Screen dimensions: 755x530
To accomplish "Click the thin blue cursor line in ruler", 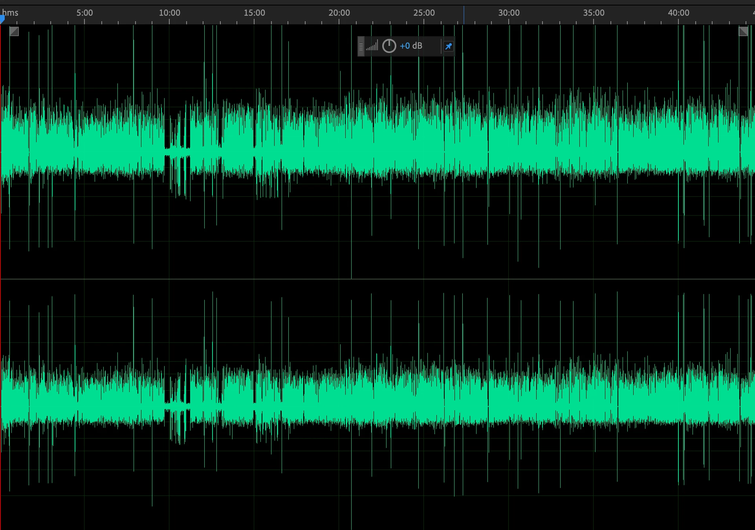I will point(464,15).
